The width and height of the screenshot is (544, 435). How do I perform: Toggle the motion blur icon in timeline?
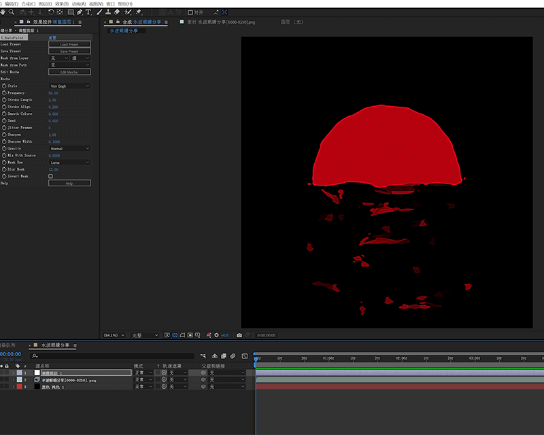click(233, 356)
